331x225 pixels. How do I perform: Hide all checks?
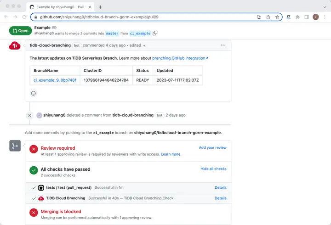[213, 169]
